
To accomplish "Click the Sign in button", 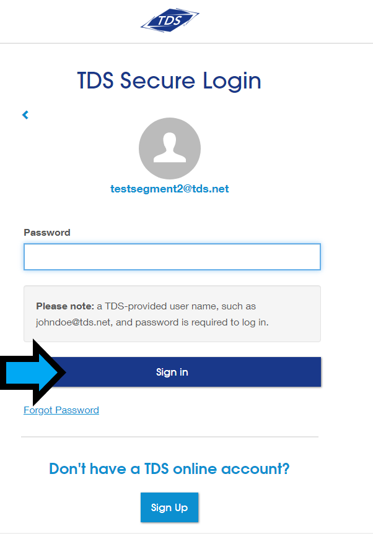I will click(x=172, y=372).
